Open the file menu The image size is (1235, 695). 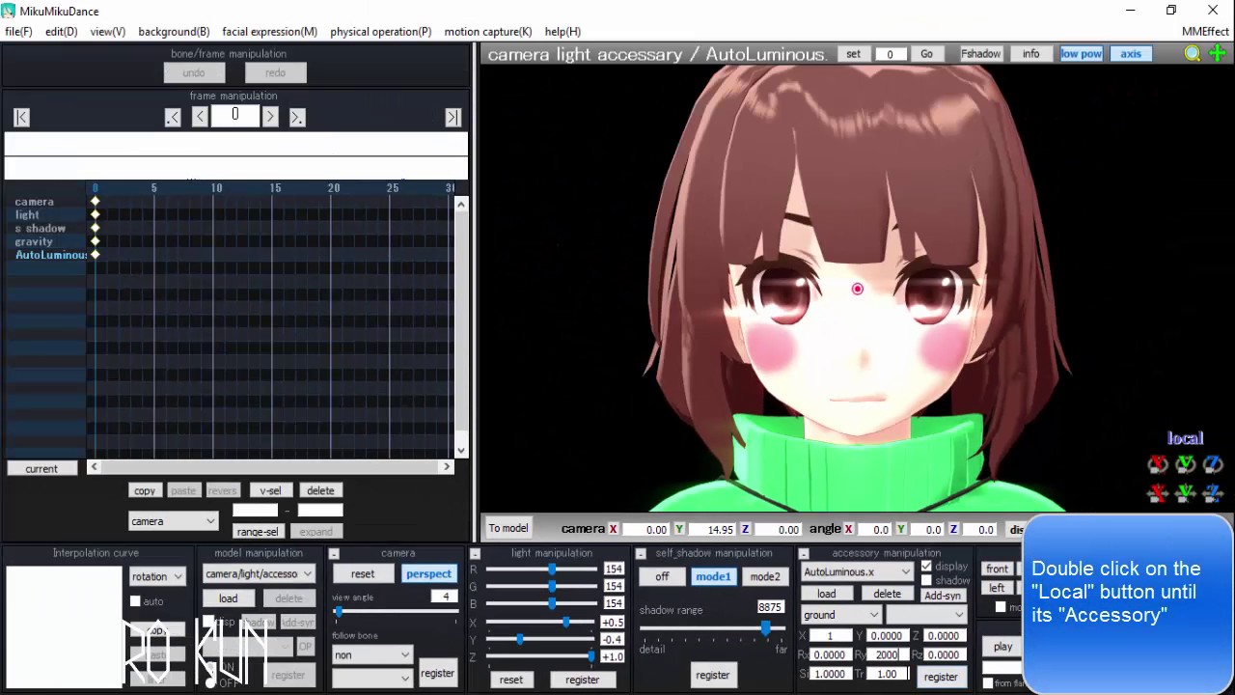point(18,32)
